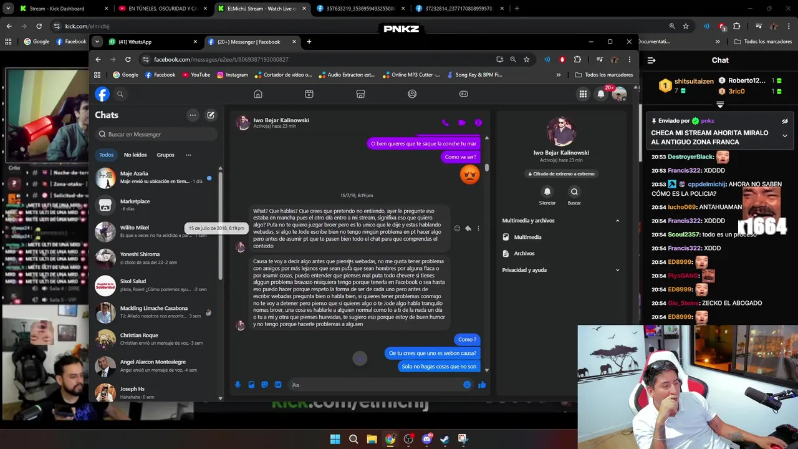Open Steam from the taskbar
The height and width of the screenshot is (449, 798).
[445, 439]
